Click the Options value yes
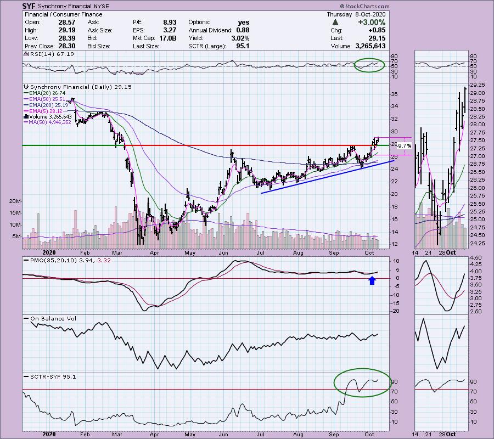Viewport: 494px width, 439px height. [244, 22]
